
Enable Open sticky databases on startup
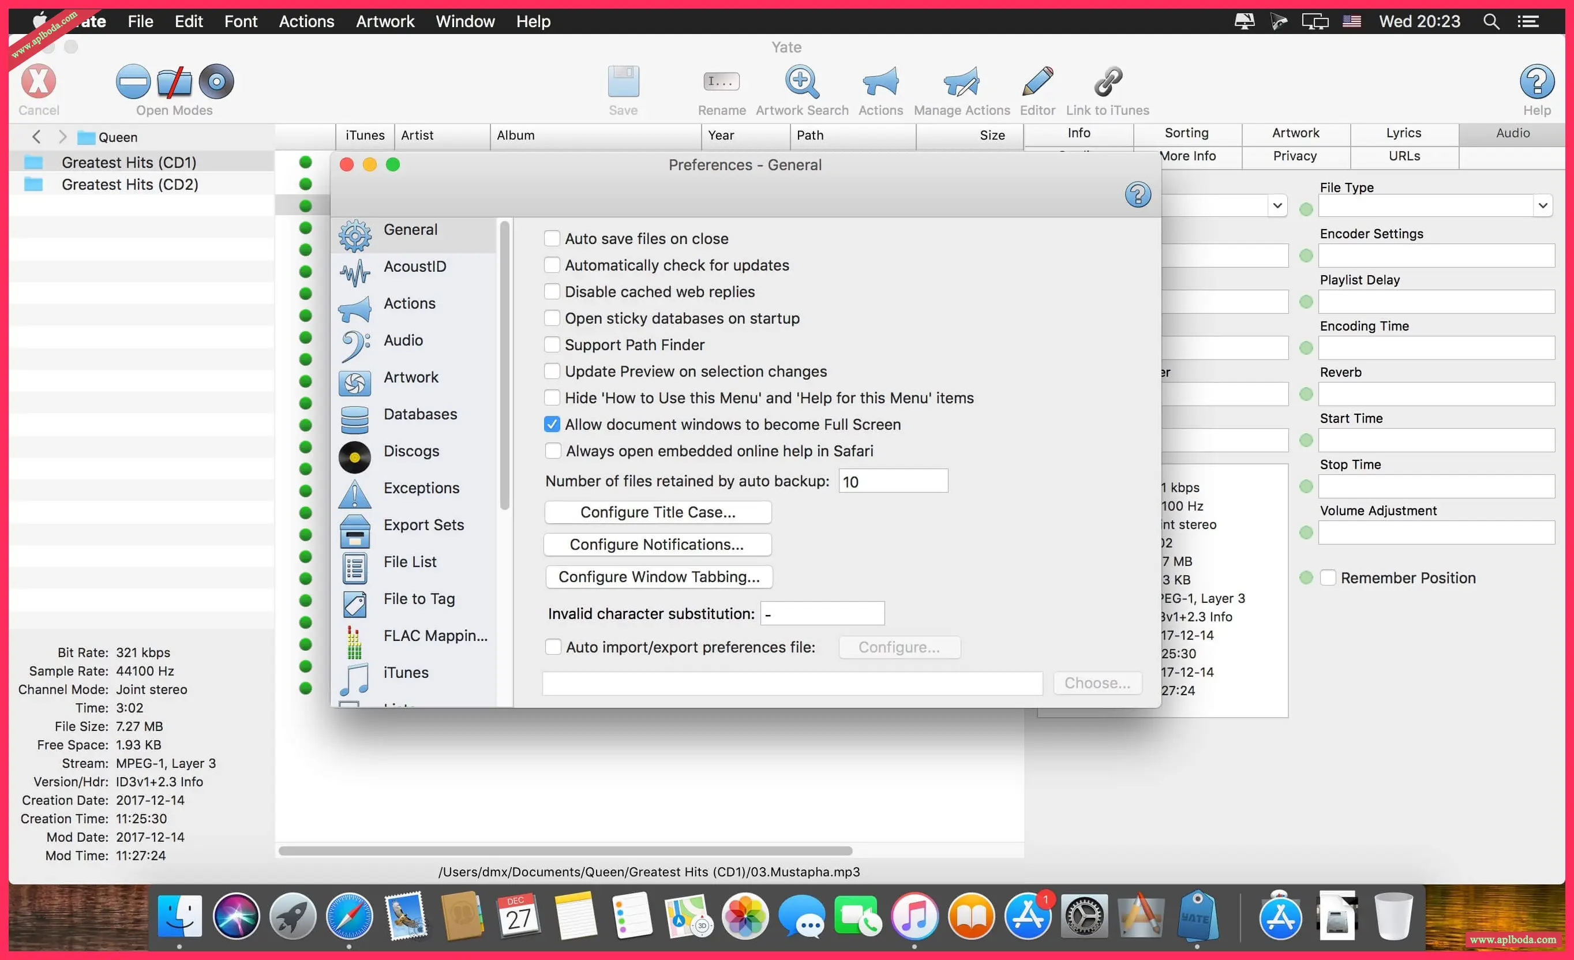point(552,318)
